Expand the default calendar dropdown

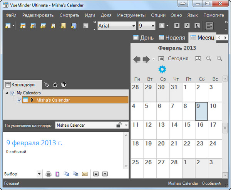126,125
